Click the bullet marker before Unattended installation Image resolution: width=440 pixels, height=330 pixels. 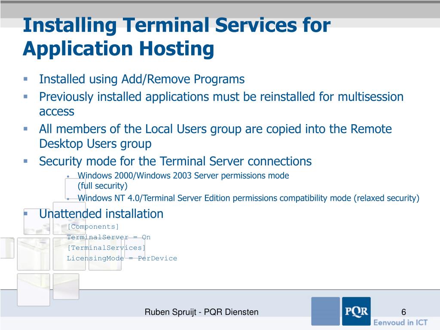26,213
